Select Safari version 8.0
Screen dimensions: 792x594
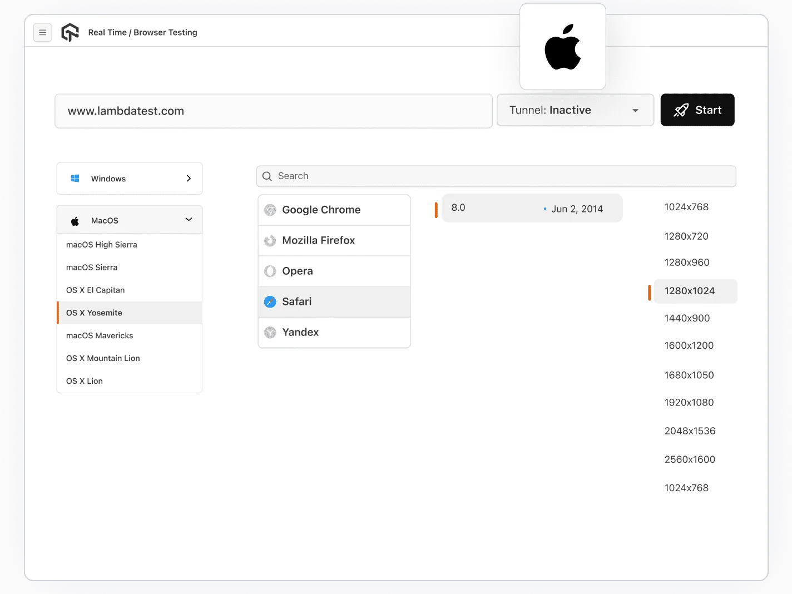531,208
